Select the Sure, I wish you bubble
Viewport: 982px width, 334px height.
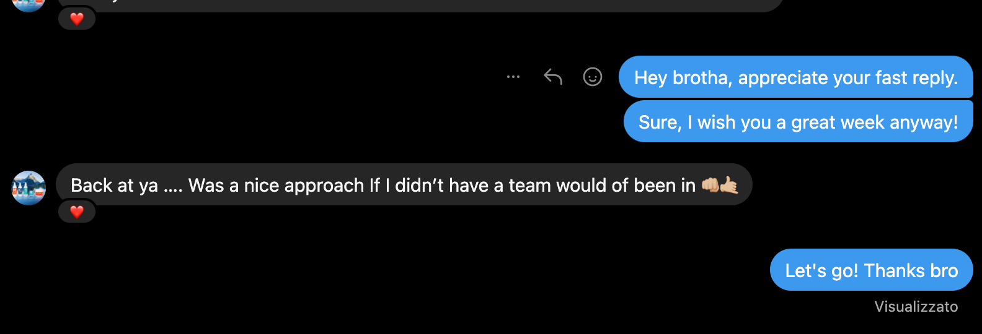[x=798, y=122]
